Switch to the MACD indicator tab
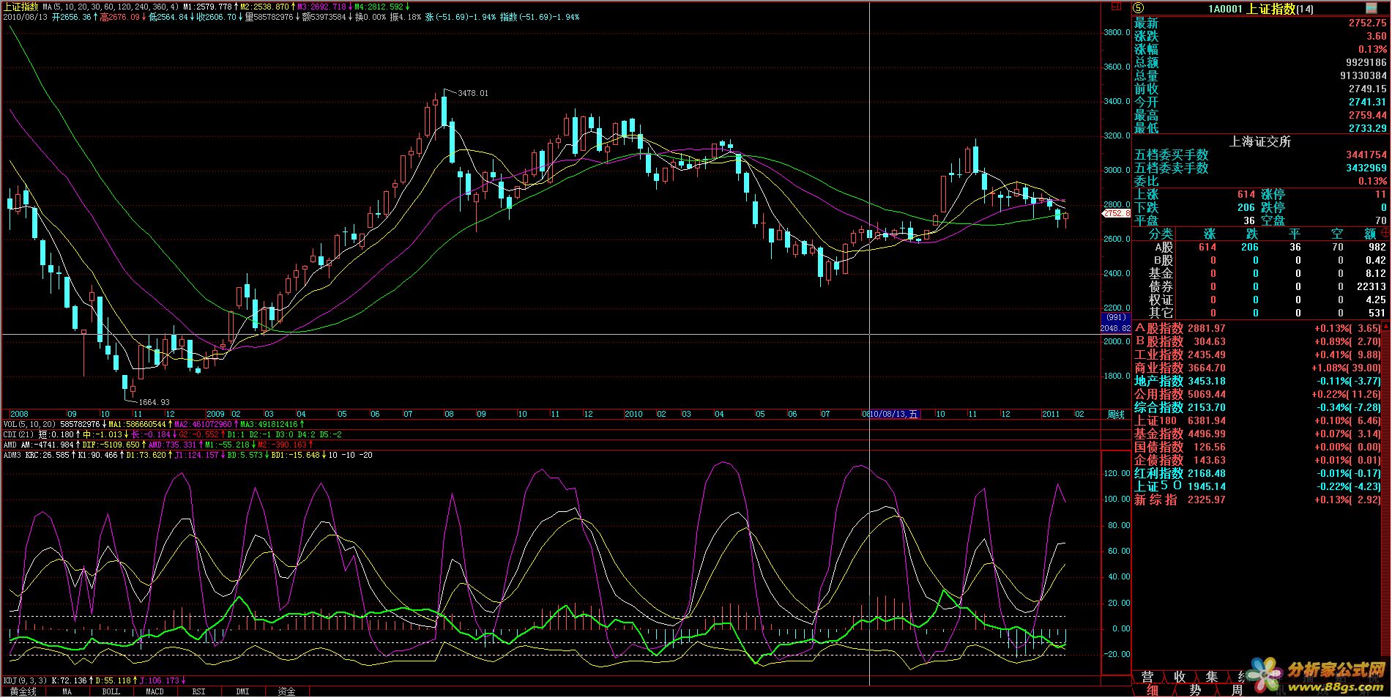Viewport: 1392px width, 698px height. (x=155, y=691)
